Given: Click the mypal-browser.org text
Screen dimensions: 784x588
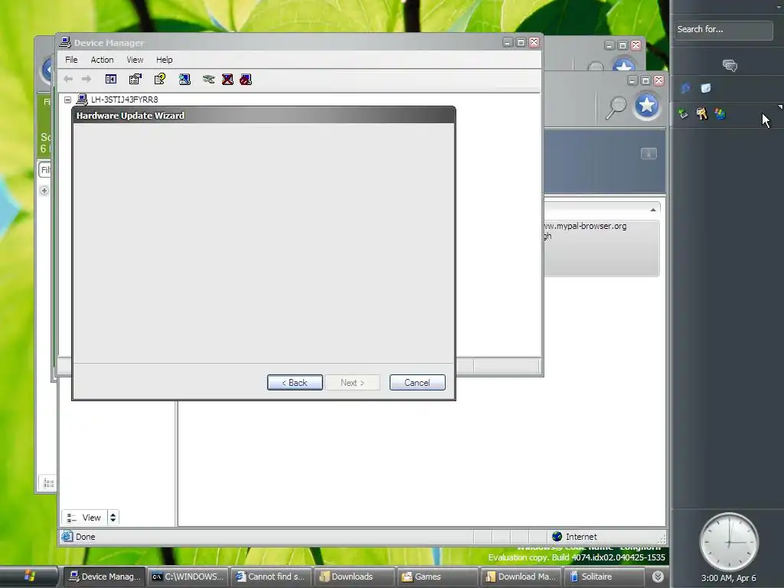Looking at the screenshot, I should [585, 226].
